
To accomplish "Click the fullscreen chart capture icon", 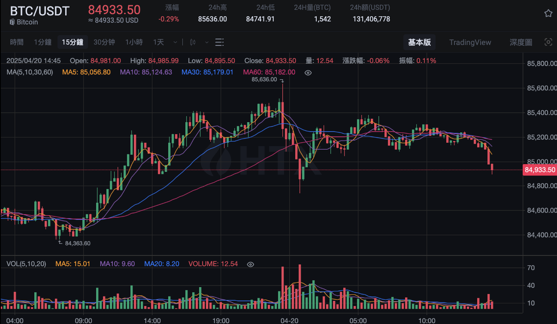I will (x=548, y=42).
